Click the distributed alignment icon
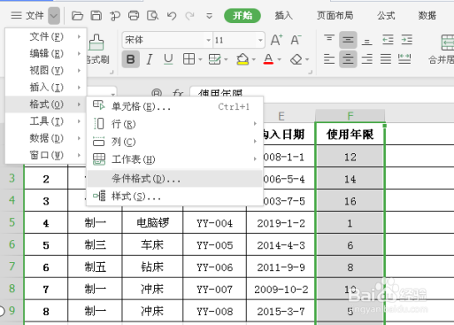454x325 pixels. (x=404, y=59)
